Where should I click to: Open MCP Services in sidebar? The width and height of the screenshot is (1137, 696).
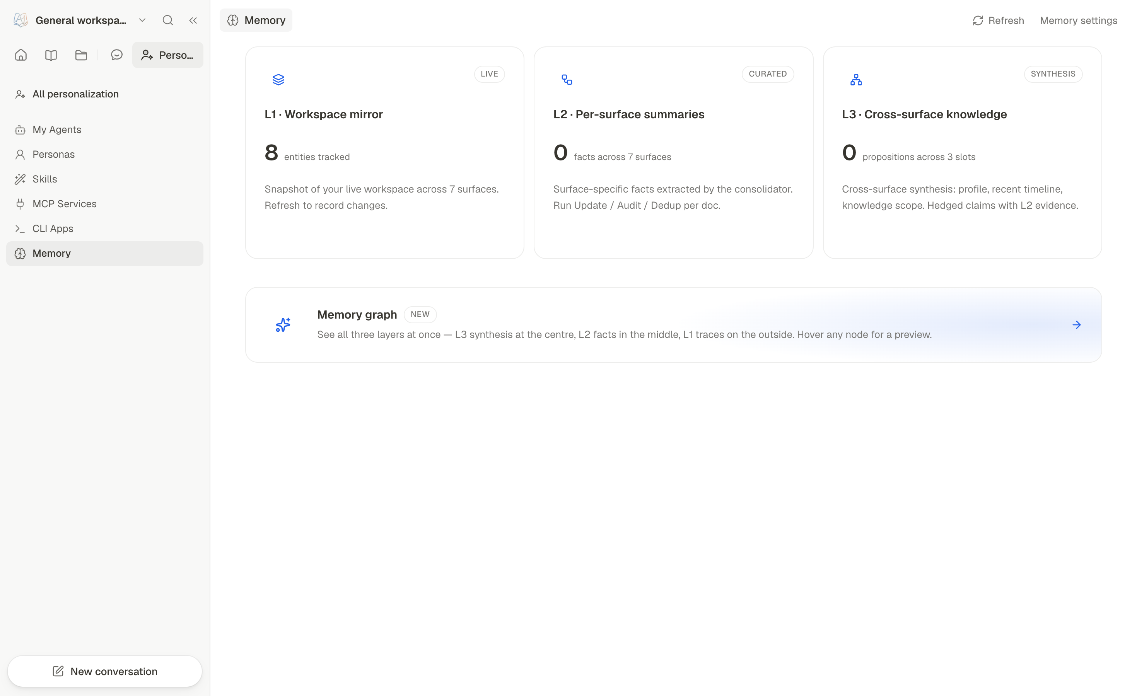105,204
